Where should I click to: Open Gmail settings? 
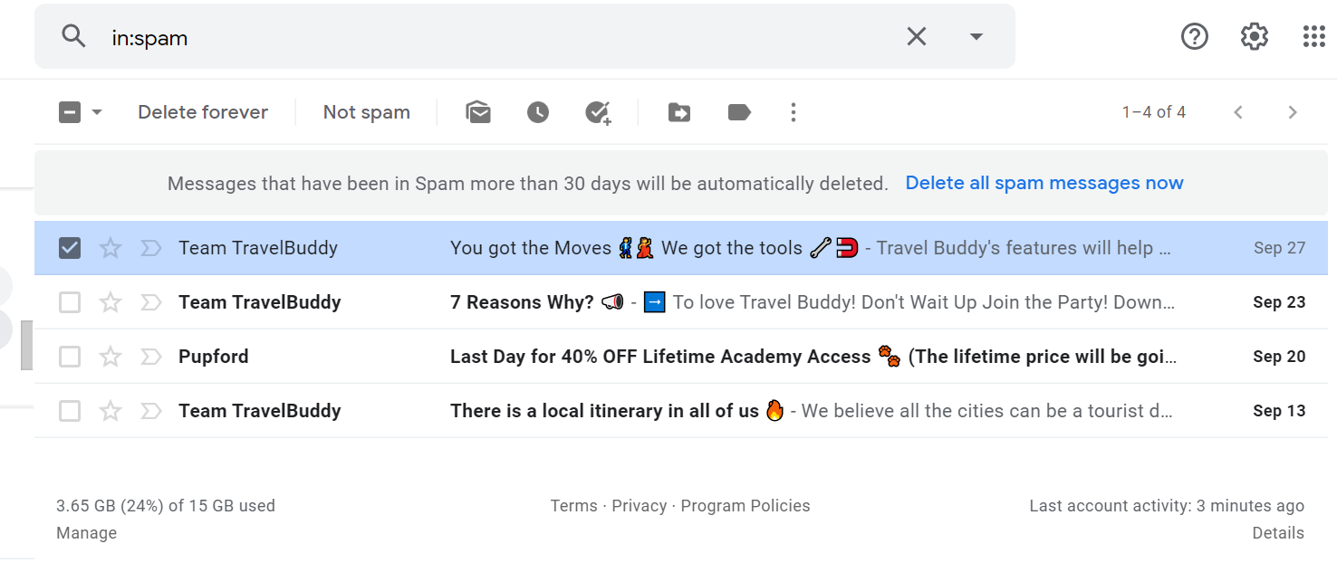[1254, 36]
